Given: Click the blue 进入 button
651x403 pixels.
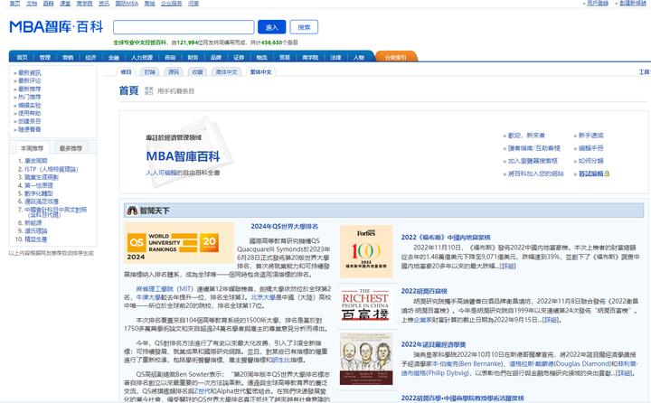Looking at the screenshot, I should [271, 27].
